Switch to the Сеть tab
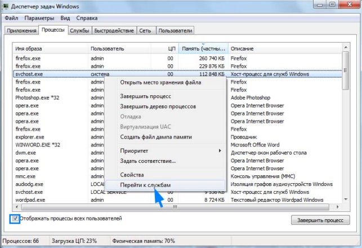Viewport: 362px width, 248px height. point(145,31)
